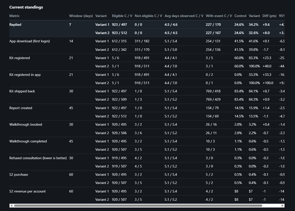Click diff value '+100.0'
The width and height of the screenshot is (295, 211).
tap(268, 83)
